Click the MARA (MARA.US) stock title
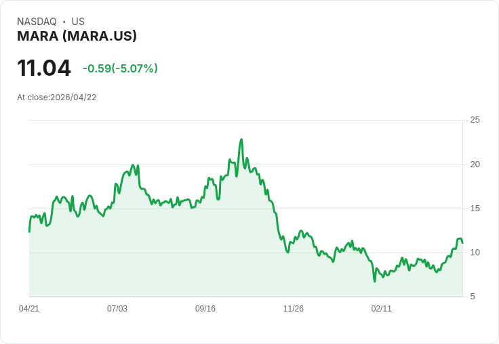Screen dimensions: 499x344 click(x=77, y=36)
